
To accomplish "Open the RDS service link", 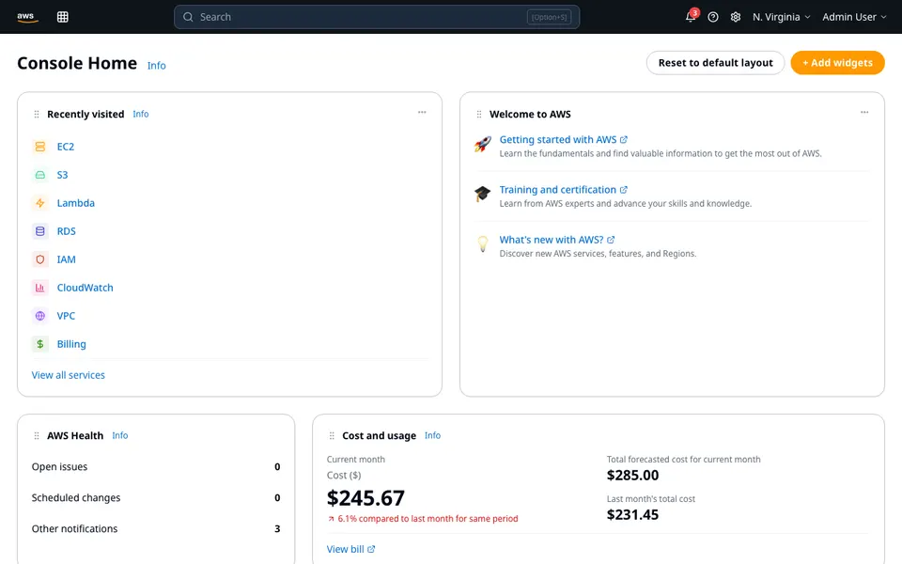I will click(x=66, y=231).
